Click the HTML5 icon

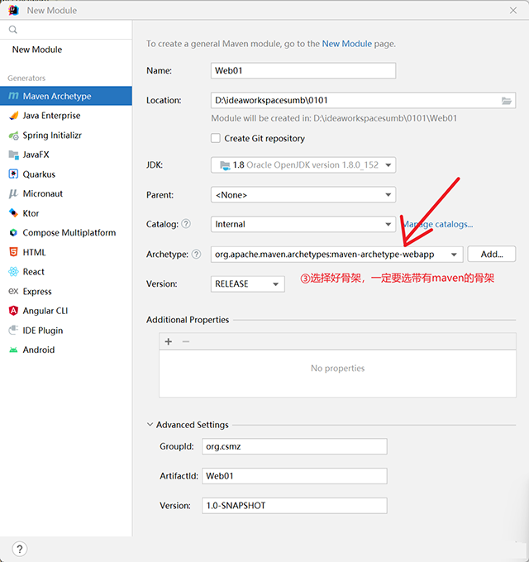click(x=13, y=252)
